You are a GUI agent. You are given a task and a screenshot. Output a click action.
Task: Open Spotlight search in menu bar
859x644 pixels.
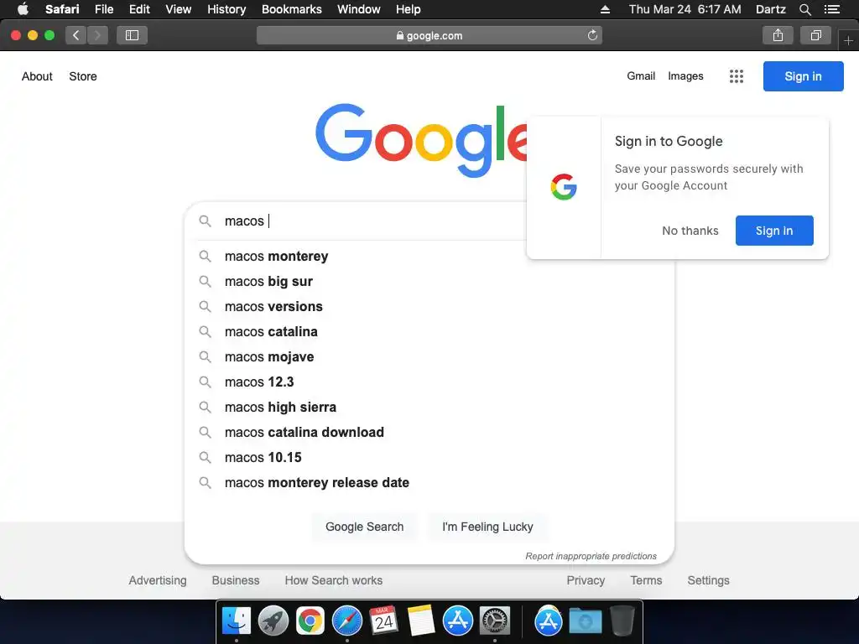804,9
